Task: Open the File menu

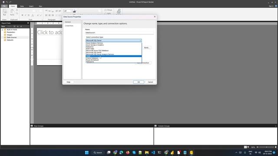Action: [x=4, y=6]
